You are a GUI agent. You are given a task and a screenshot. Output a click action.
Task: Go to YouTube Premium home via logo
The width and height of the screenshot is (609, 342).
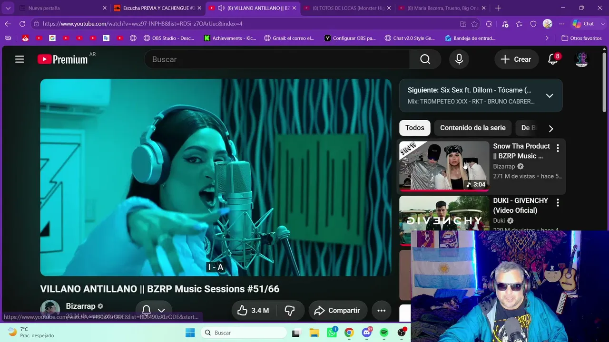pyautogui.click(x=62, y=59)
